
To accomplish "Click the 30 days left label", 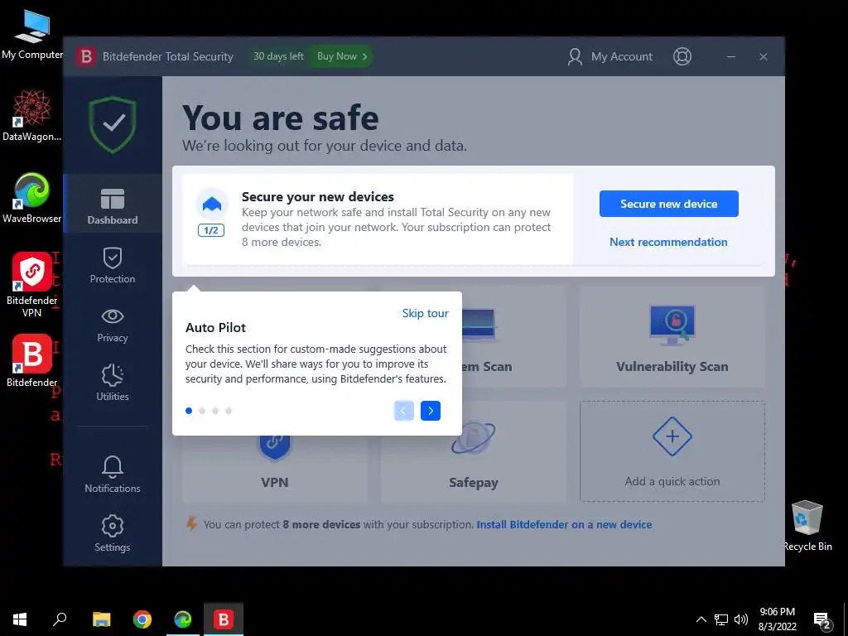I will (278, 56).
